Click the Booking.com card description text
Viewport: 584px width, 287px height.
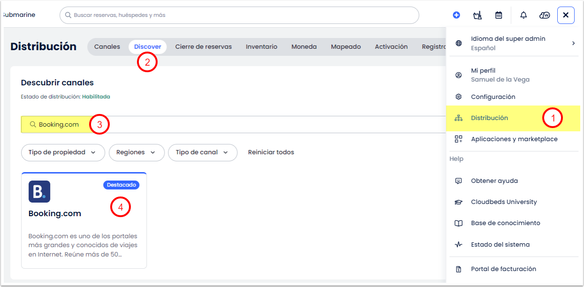[83, 245]
